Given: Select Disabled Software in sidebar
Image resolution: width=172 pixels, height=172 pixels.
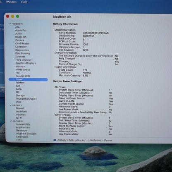Looking at the screenshot, I should click(x=26, y=134).
